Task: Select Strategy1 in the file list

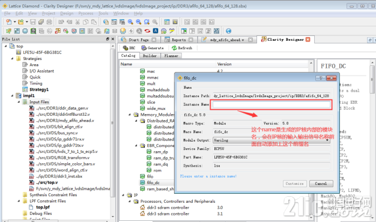Action: click(x=39, y=89)
